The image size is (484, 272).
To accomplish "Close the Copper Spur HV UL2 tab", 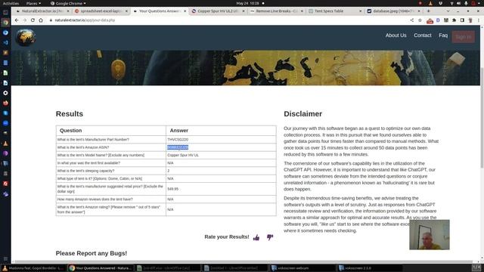I will pos(244,11).
